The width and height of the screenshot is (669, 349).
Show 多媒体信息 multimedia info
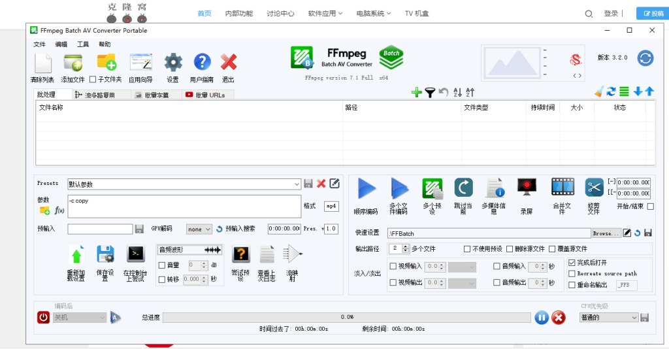(495, 188)
